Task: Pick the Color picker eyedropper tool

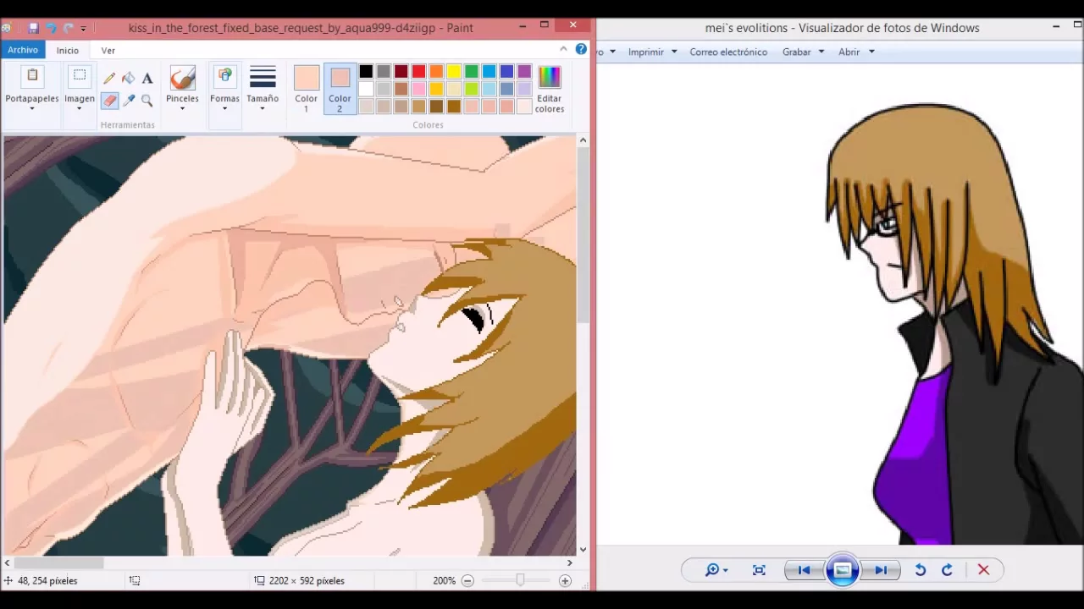Action: click(x=128, y=101)
